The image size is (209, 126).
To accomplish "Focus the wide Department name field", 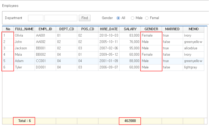I will point(61,18).
